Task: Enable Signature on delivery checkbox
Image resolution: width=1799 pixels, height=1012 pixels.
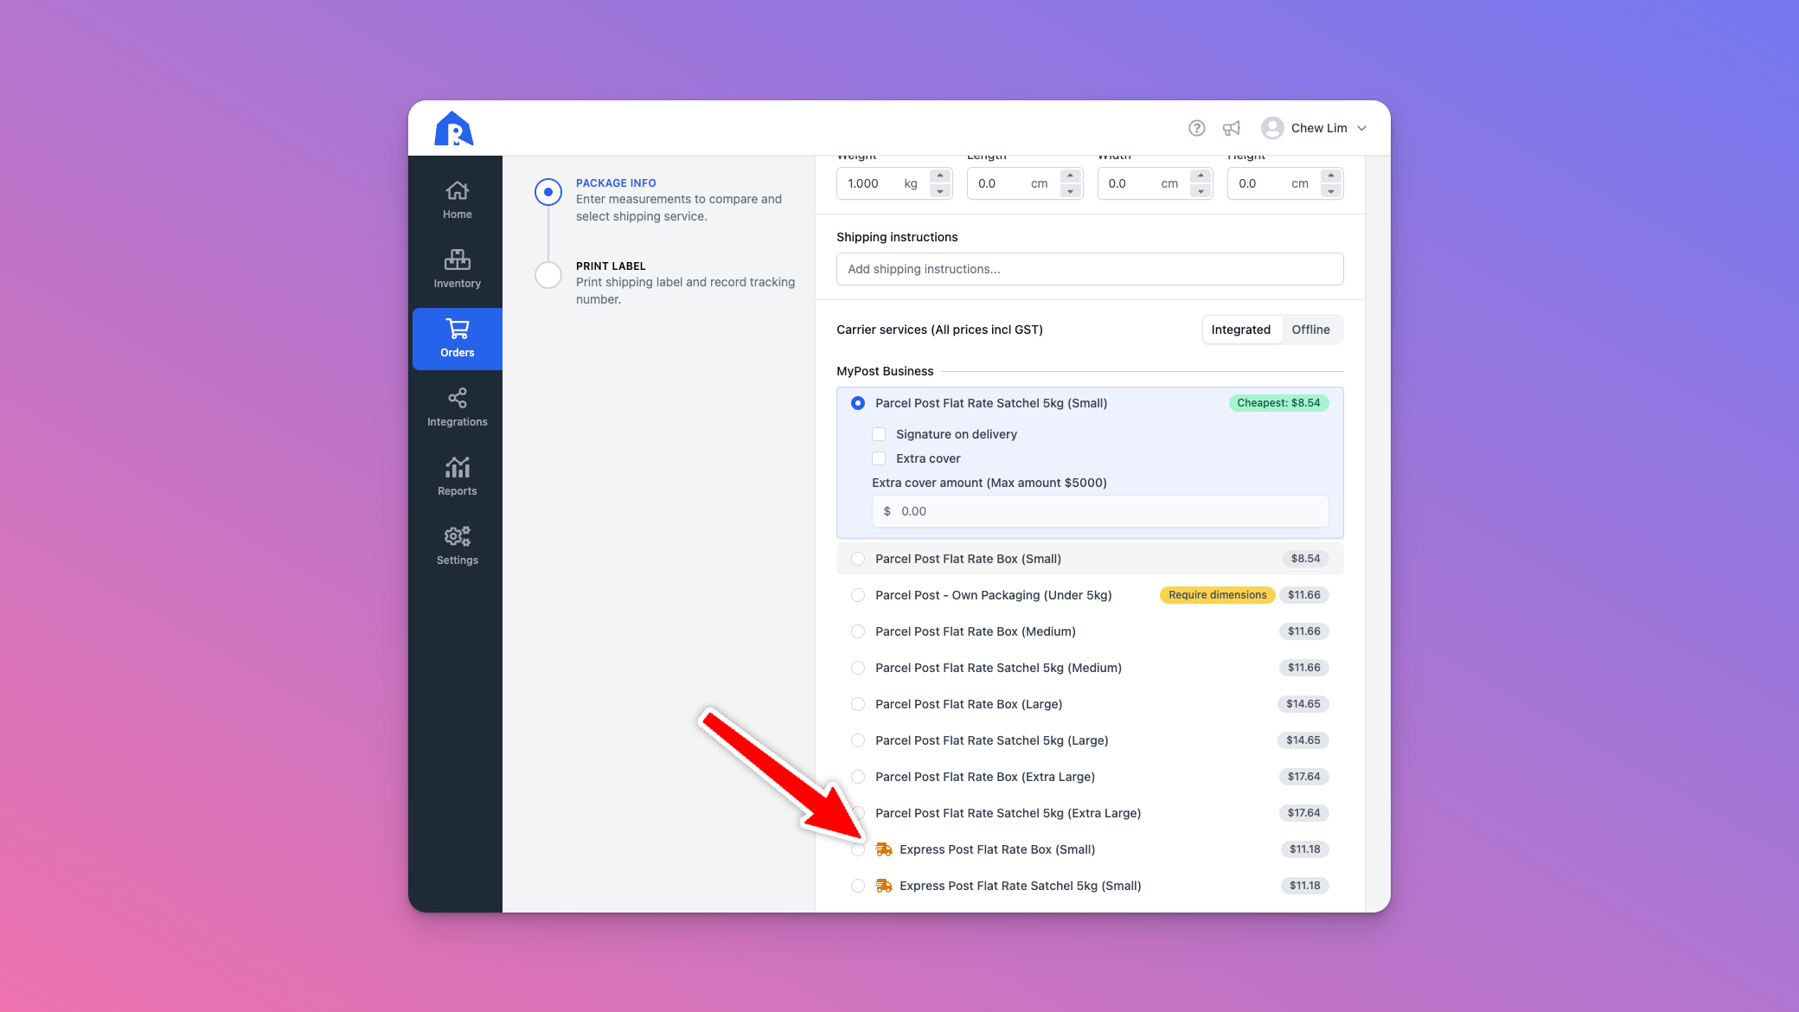Action: click(x=879, y=434)
